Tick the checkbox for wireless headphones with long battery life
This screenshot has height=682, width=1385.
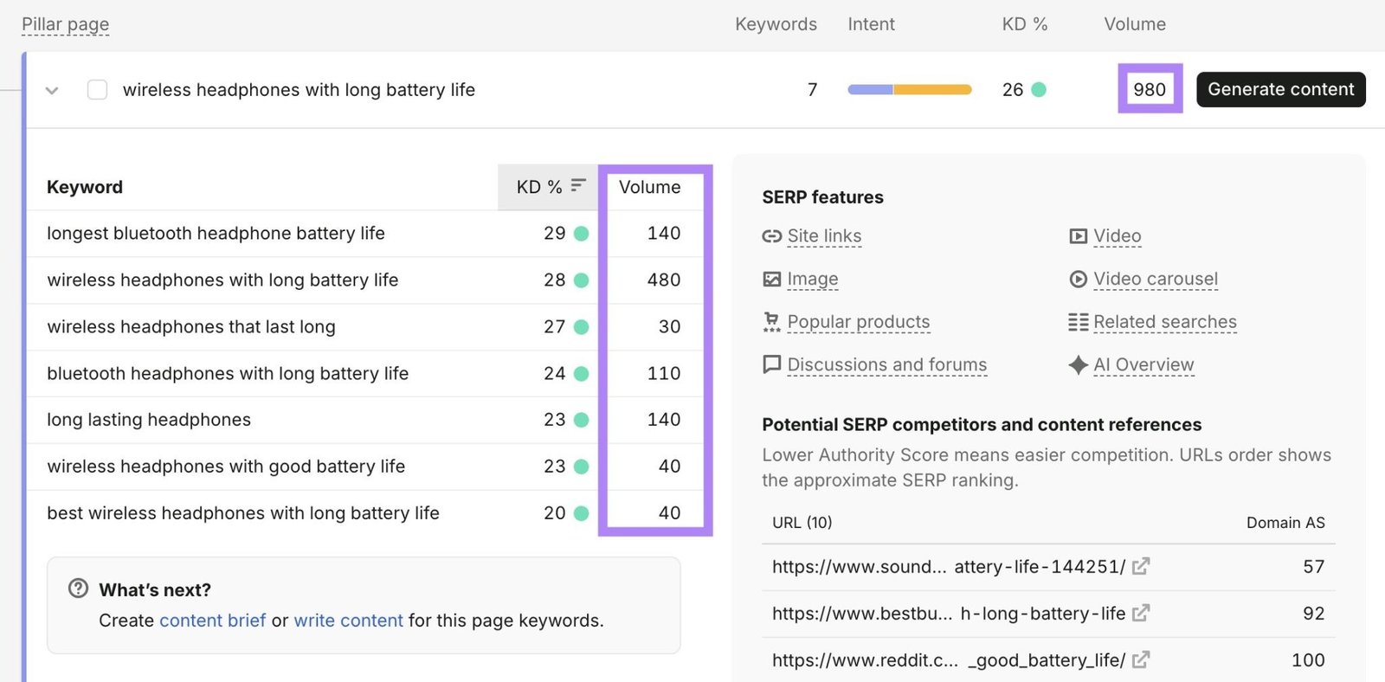click(97, 90)
